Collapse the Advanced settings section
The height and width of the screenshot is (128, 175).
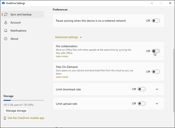(x=68, y=37)
